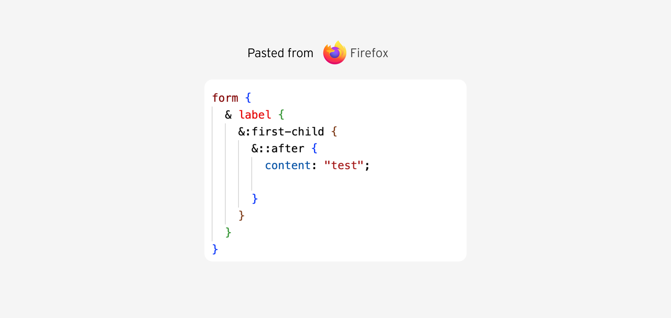Click the "content" property name

288,166
